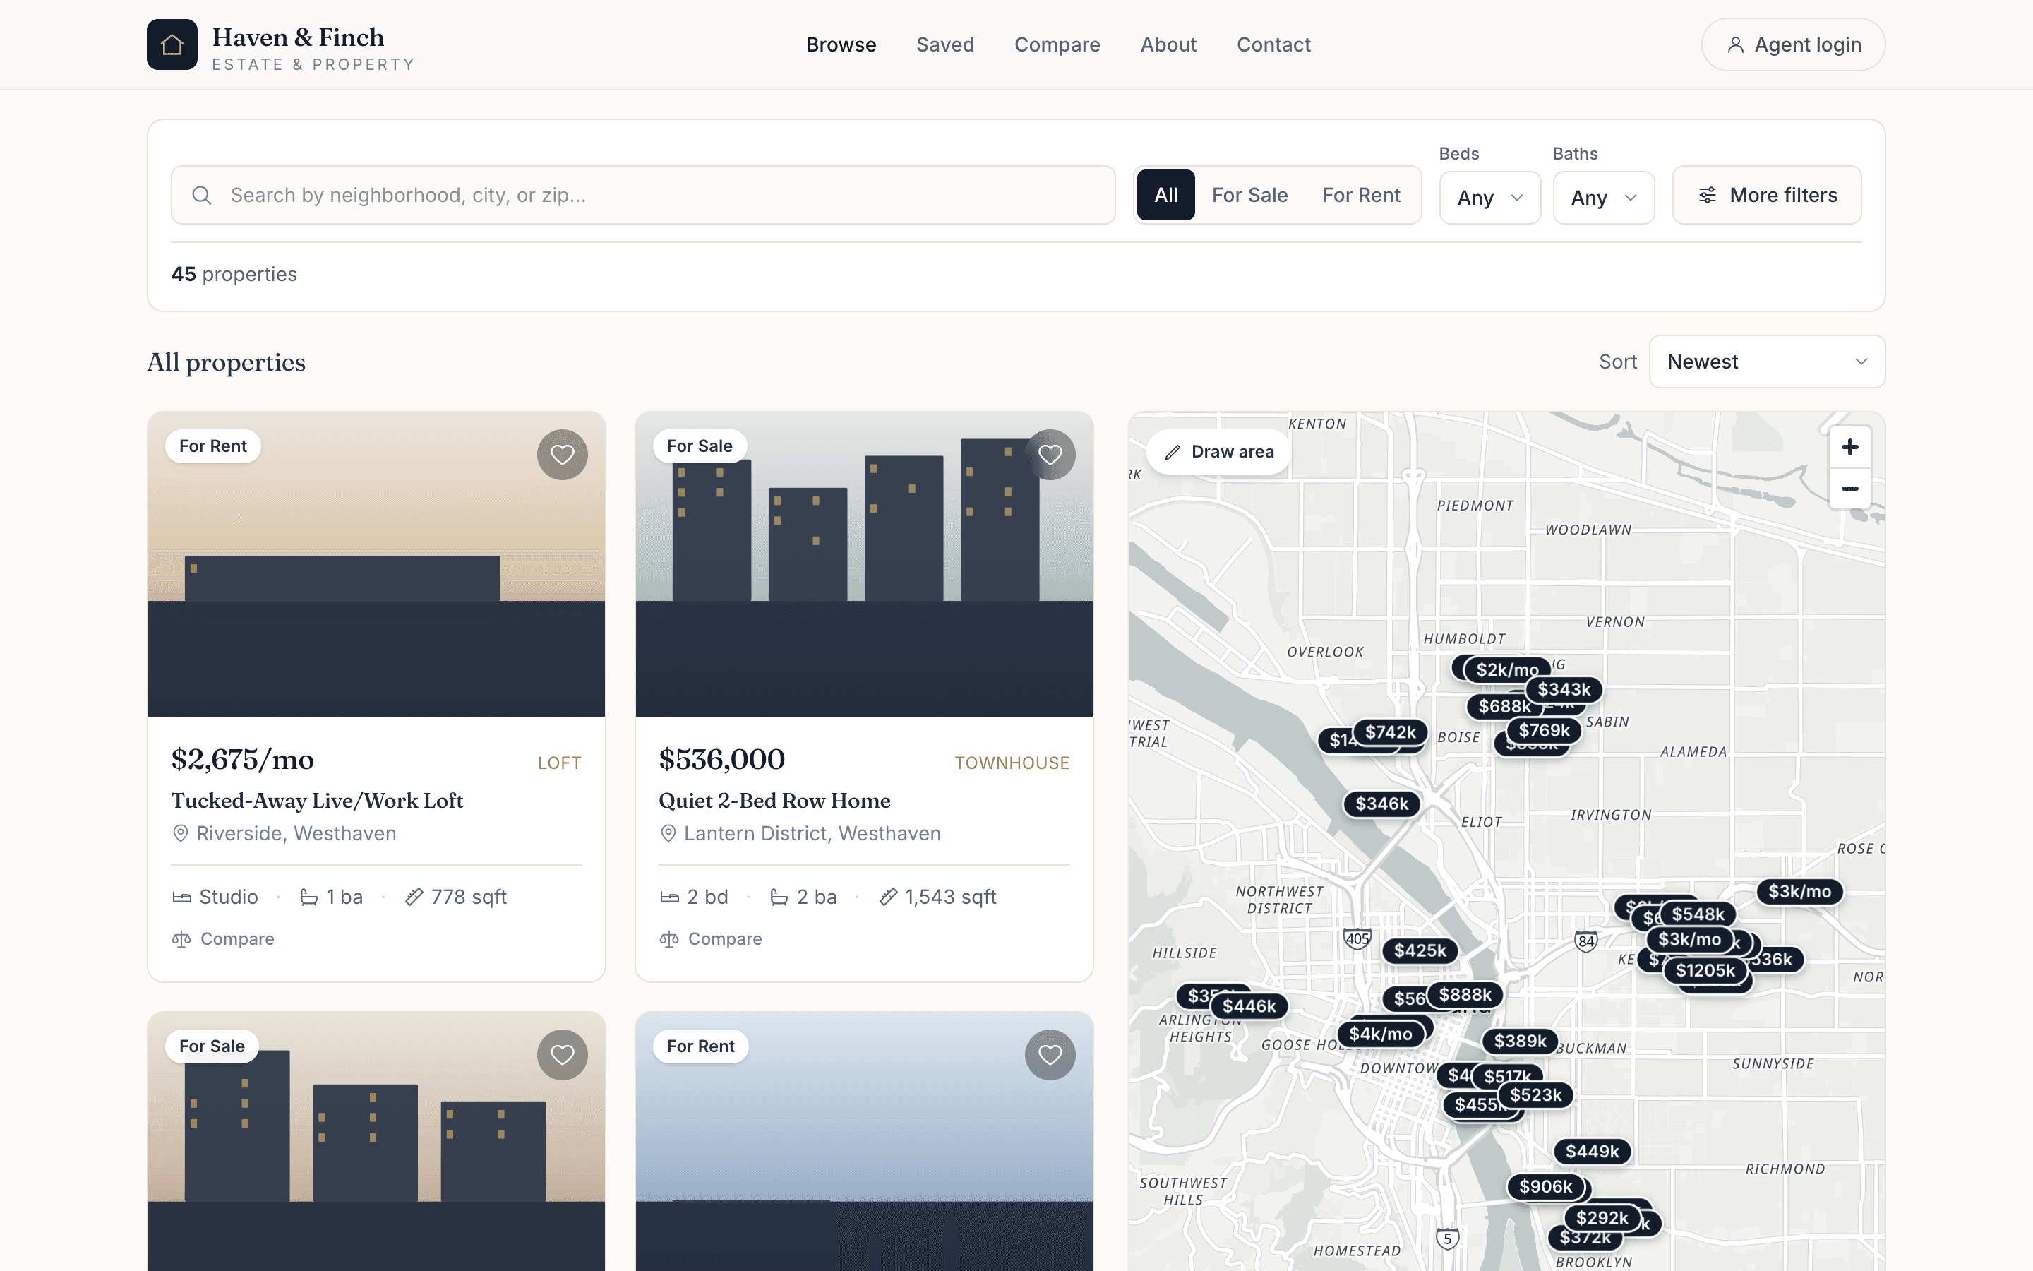Zoom out on the map
The image size is (2033, 1271).
1850,489
